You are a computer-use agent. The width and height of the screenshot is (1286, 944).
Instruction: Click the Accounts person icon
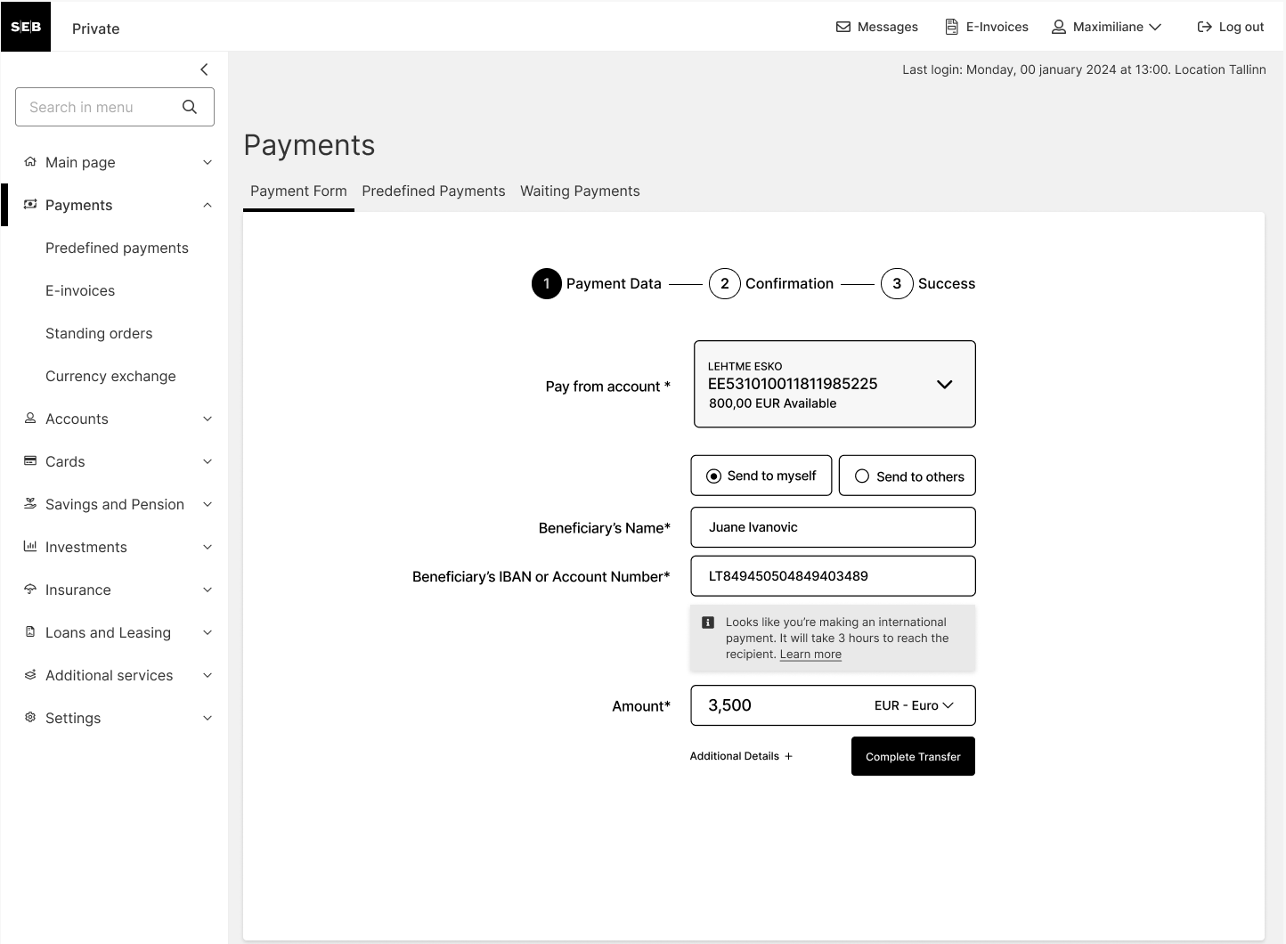pyautogui.click(x=30, y=419)
